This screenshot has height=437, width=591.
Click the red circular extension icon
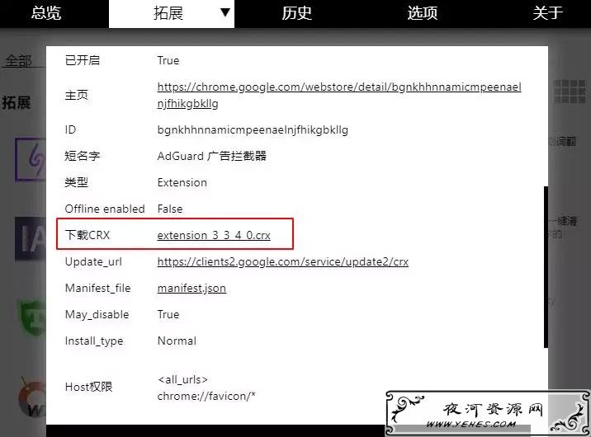coord(32,399)
